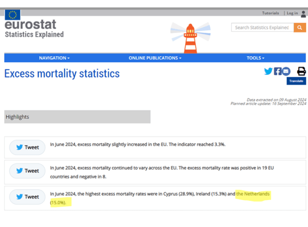
Task: Click the user profile icon beside Log in
Action: click(x=303, y=13)
